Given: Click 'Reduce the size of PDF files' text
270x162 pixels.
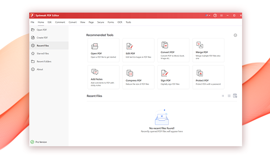Looking at the screenshot, I should [x=137, y=84].
